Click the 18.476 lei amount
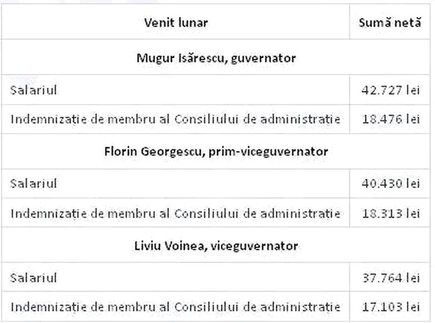435x323 pixels. coord(391,119)
